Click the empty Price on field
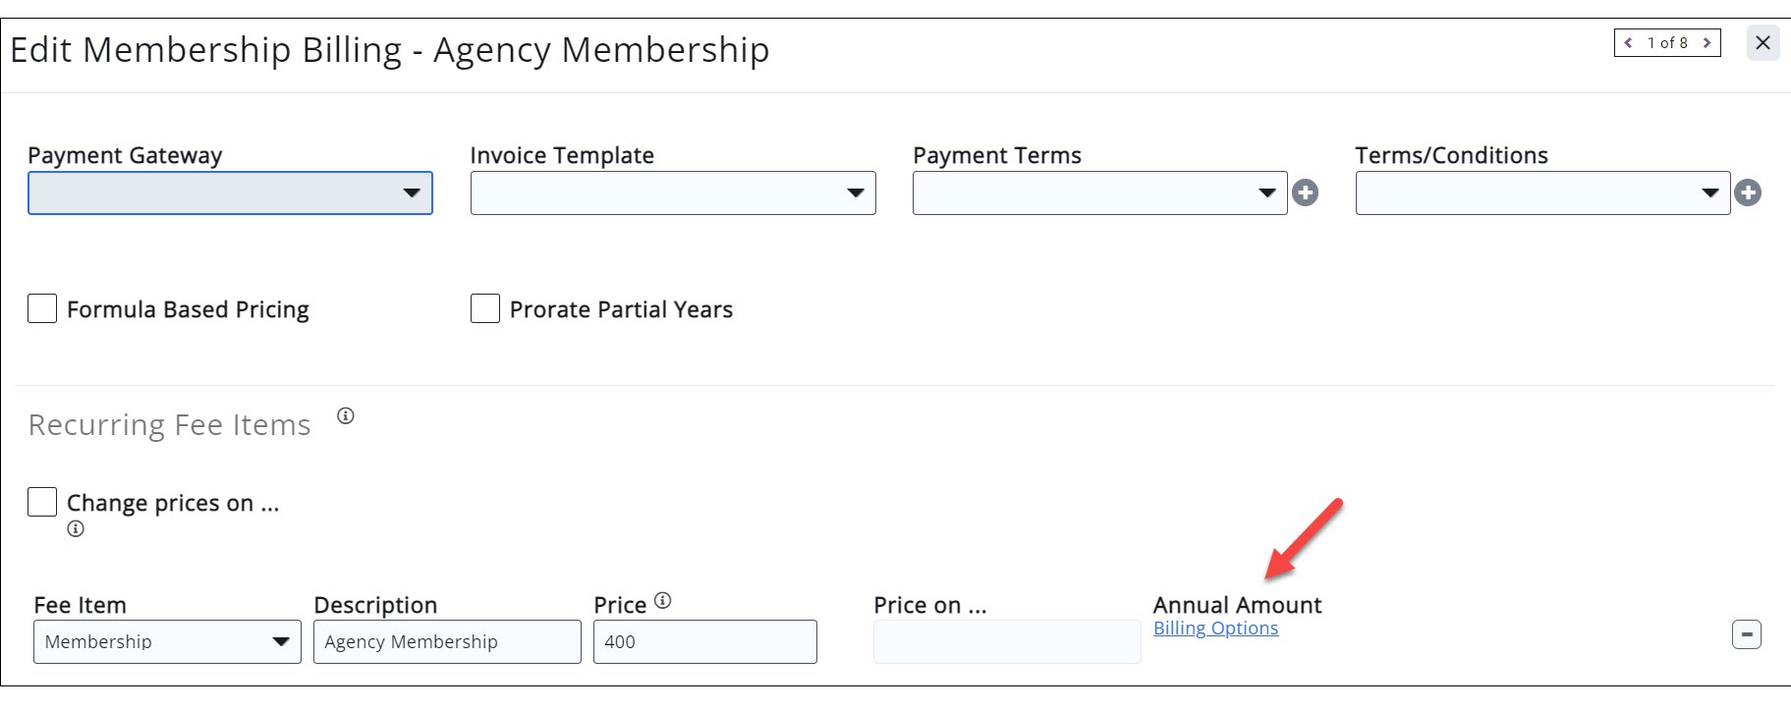1791x711 pixels. [1004, 640]
